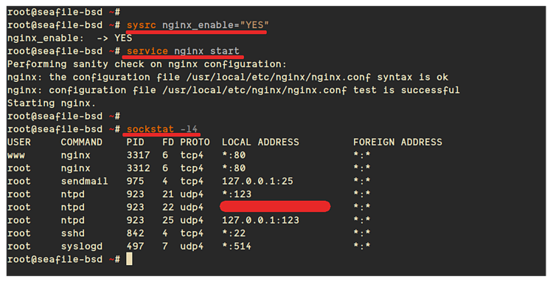
Task: Click the 'sockstat -l4' command
Action: (x=162, y=129)
